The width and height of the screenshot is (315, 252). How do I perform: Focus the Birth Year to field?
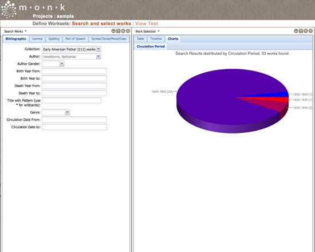[74, 78]
